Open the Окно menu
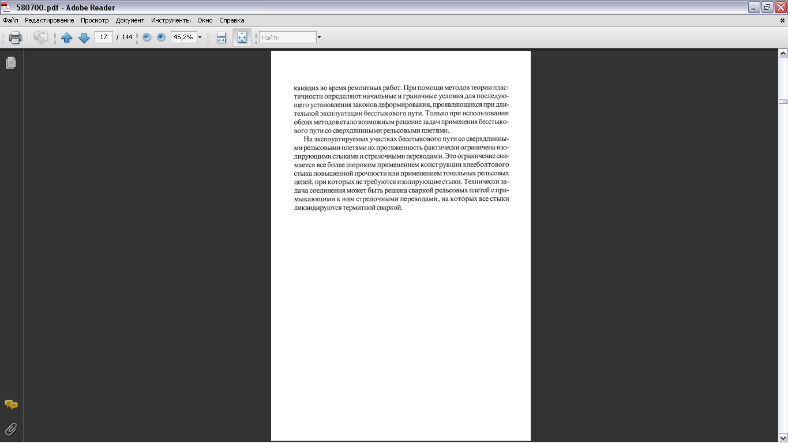The image size is (788, 443). 205,20
